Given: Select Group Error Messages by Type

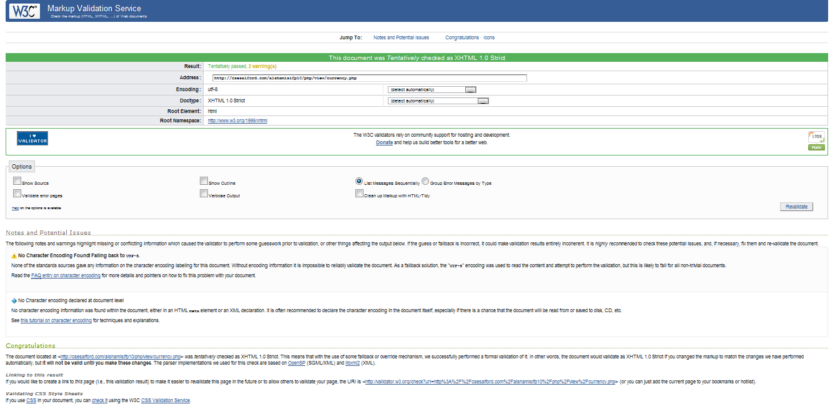Looking at the screenshot, I should click(x=425, y=181).
